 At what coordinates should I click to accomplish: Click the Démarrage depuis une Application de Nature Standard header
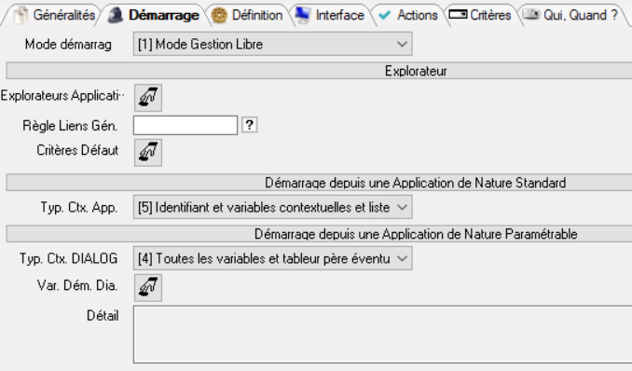pos(319,183)
